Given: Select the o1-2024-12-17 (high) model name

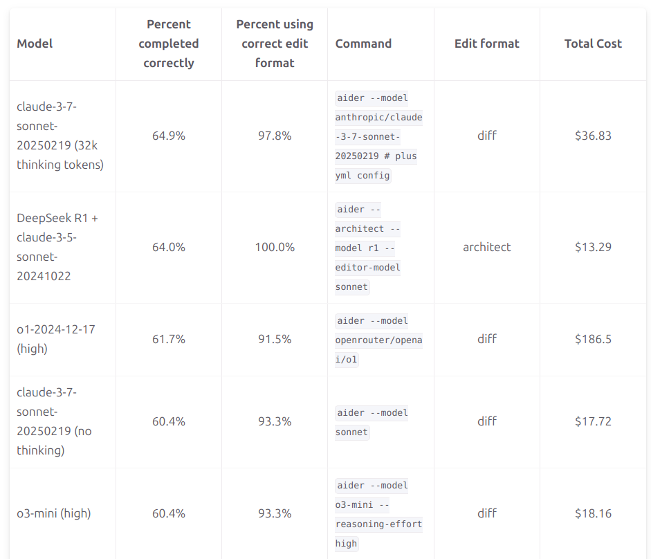Looking at the screenshot, I should pyautogui.click(x=56, y=339).
